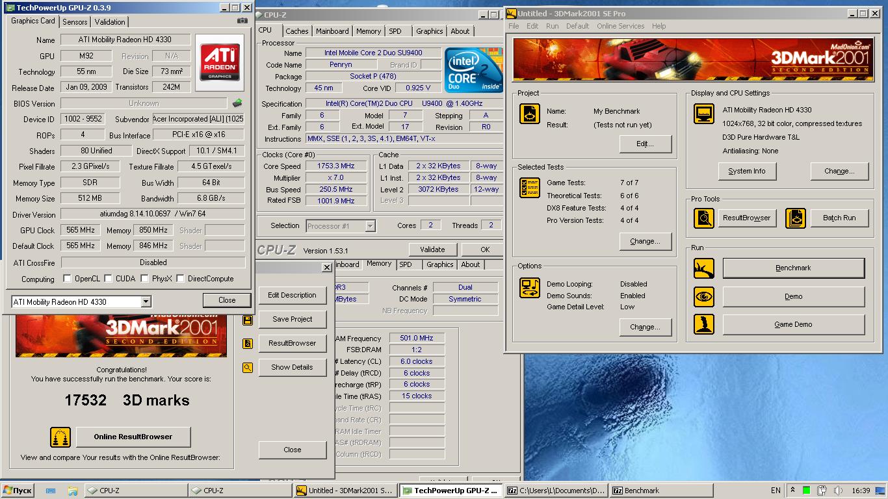Click the Edit... button in Project section

(645, 144)
